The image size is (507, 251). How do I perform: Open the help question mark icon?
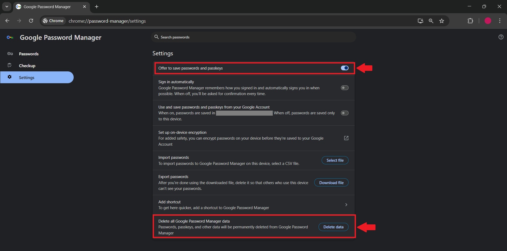click(501, 37)
